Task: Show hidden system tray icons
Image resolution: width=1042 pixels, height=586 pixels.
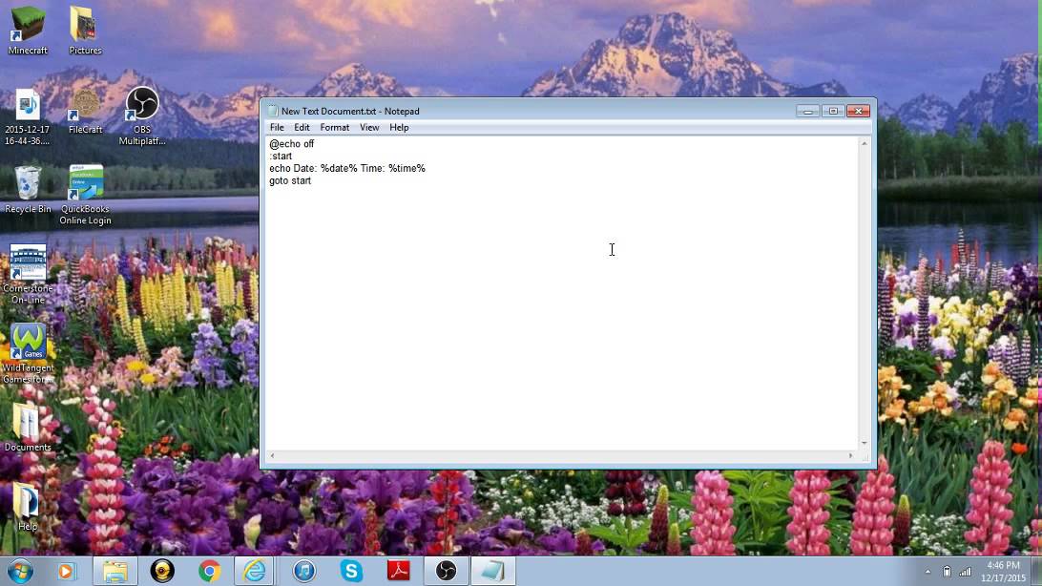Action: (927, 572)
